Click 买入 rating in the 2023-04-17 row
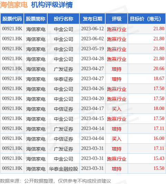The width and height of the screenshot is (166, 184). pos(117,109)
